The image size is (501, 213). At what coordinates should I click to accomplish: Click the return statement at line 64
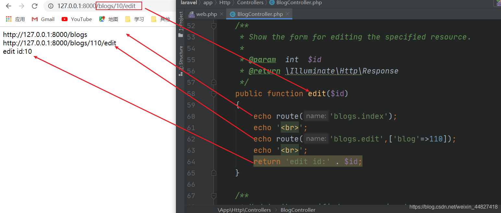308,162
